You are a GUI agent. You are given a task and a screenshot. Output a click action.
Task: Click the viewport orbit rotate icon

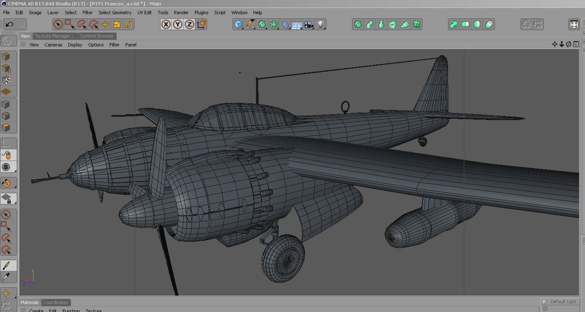[569, 44]
